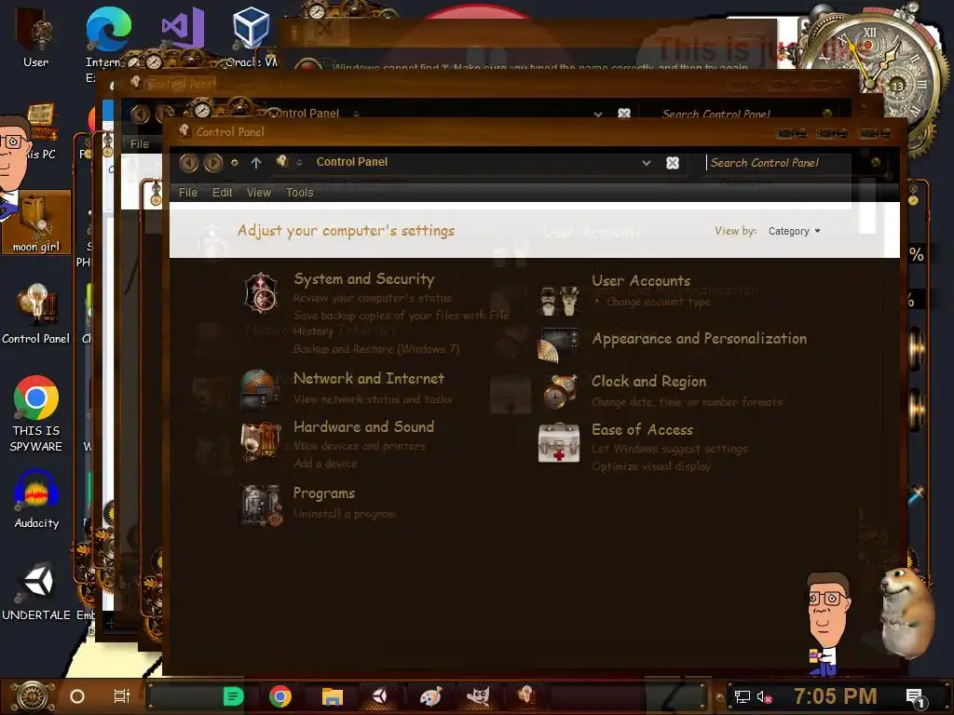The width and height of the screenshot is (954, 715).
Task: Click the User Accounts icon
Action: (x=559, y=301)
